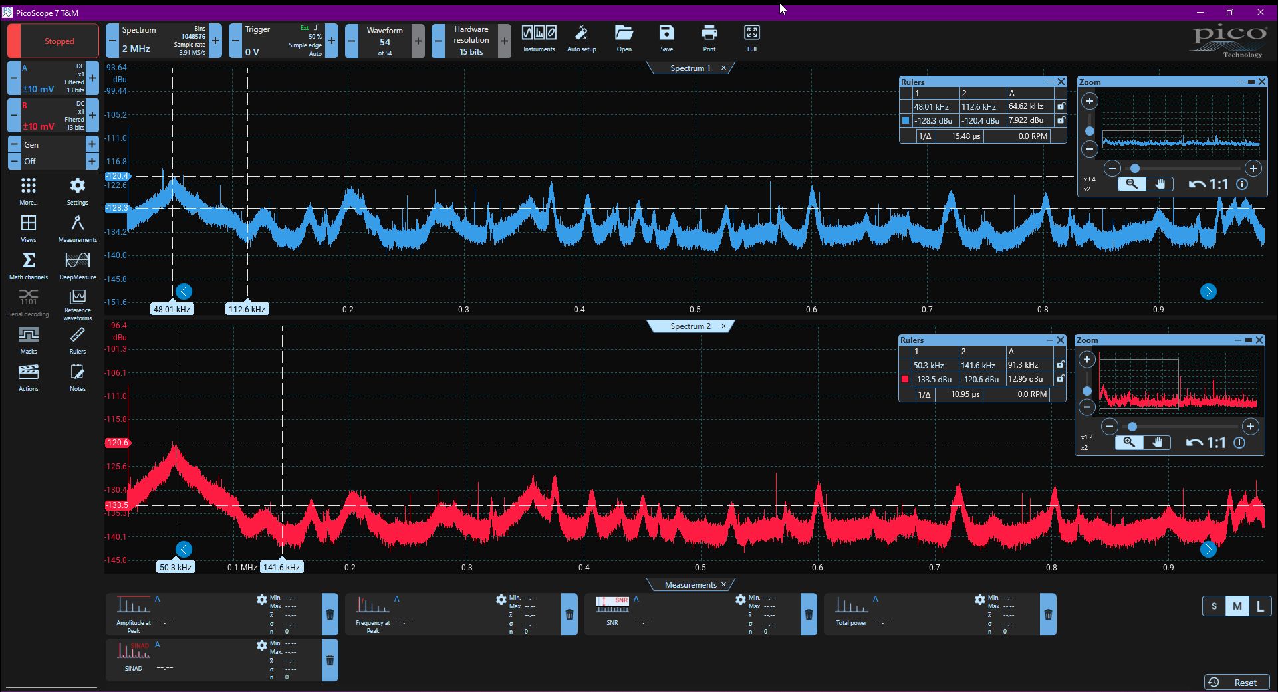Increase Hardware resolution with plus
The height and width of the screenshot is (692, 1278).
click(x=505, y=41)
